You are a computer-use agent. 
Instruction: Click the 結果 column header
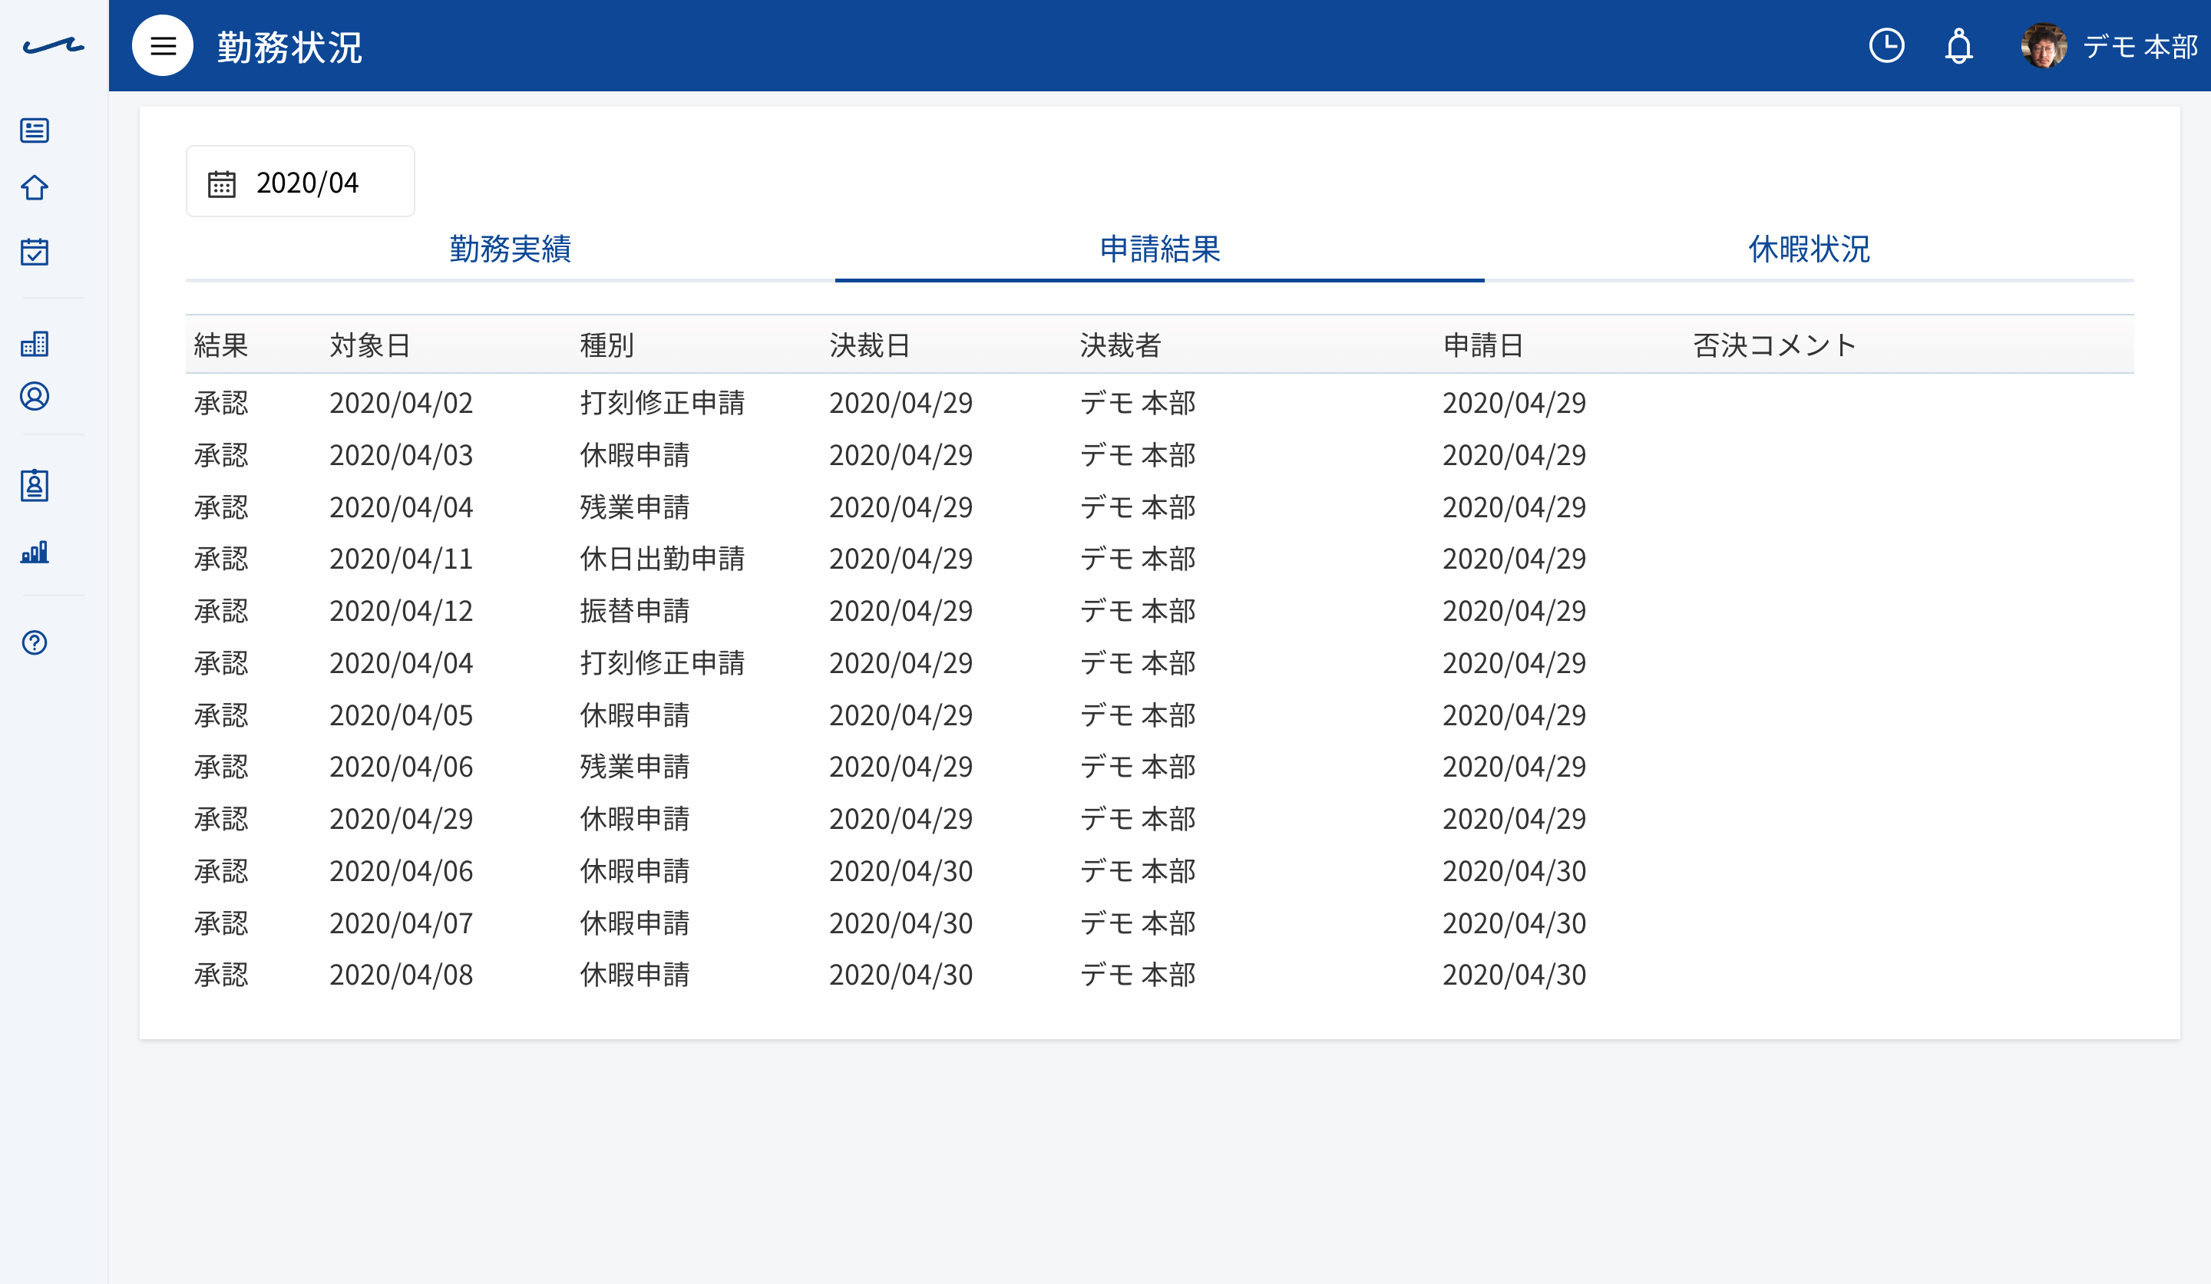221,345
